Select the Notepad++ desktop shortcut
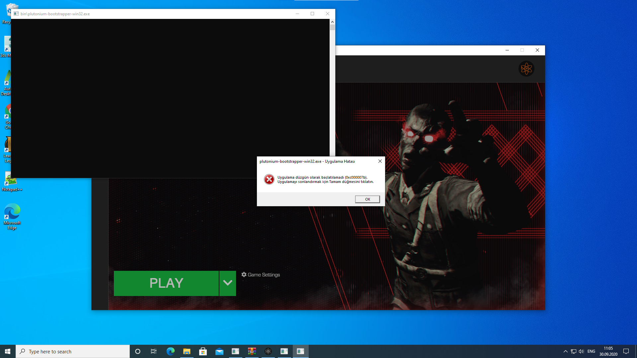Image resolution: width=637 pixels, height=358 pixels. [12, 182]
